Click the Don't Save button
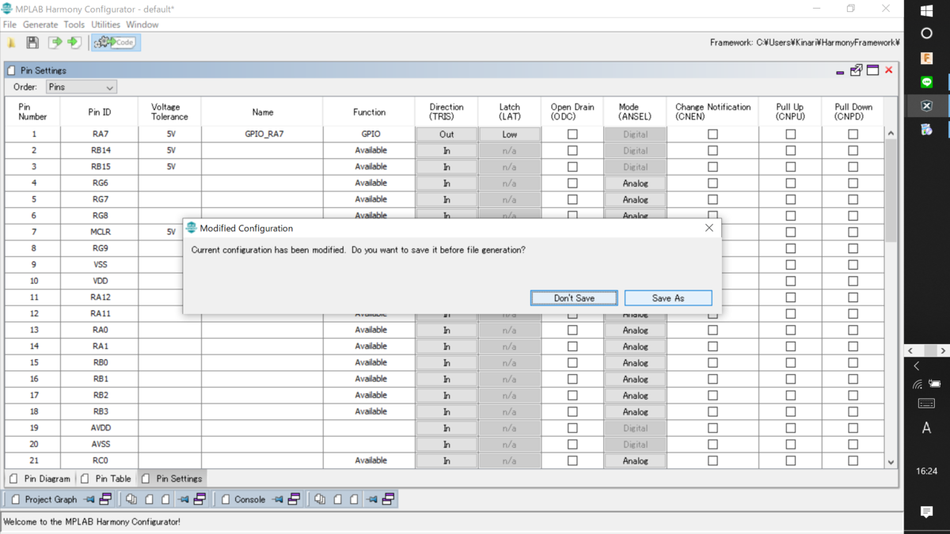The width and height of the screenshot is (950, 534). coord(574,298)
